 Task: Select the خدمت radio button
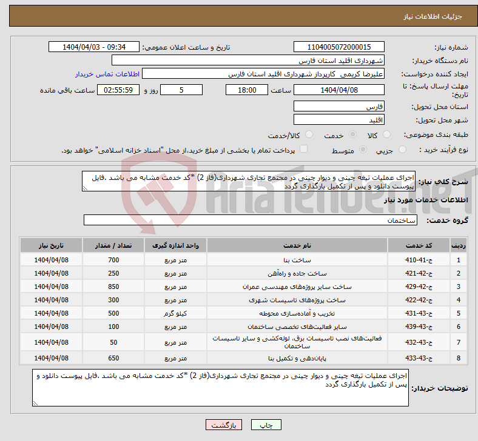click(x=352, y=134)
